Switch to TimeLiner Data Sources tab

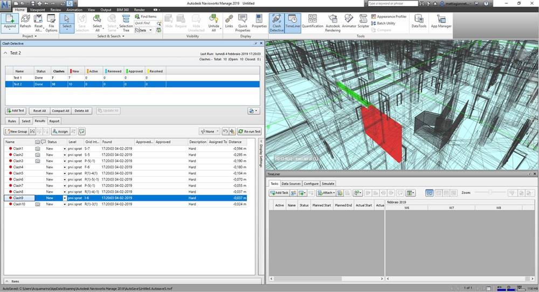(x=291, y=184)
